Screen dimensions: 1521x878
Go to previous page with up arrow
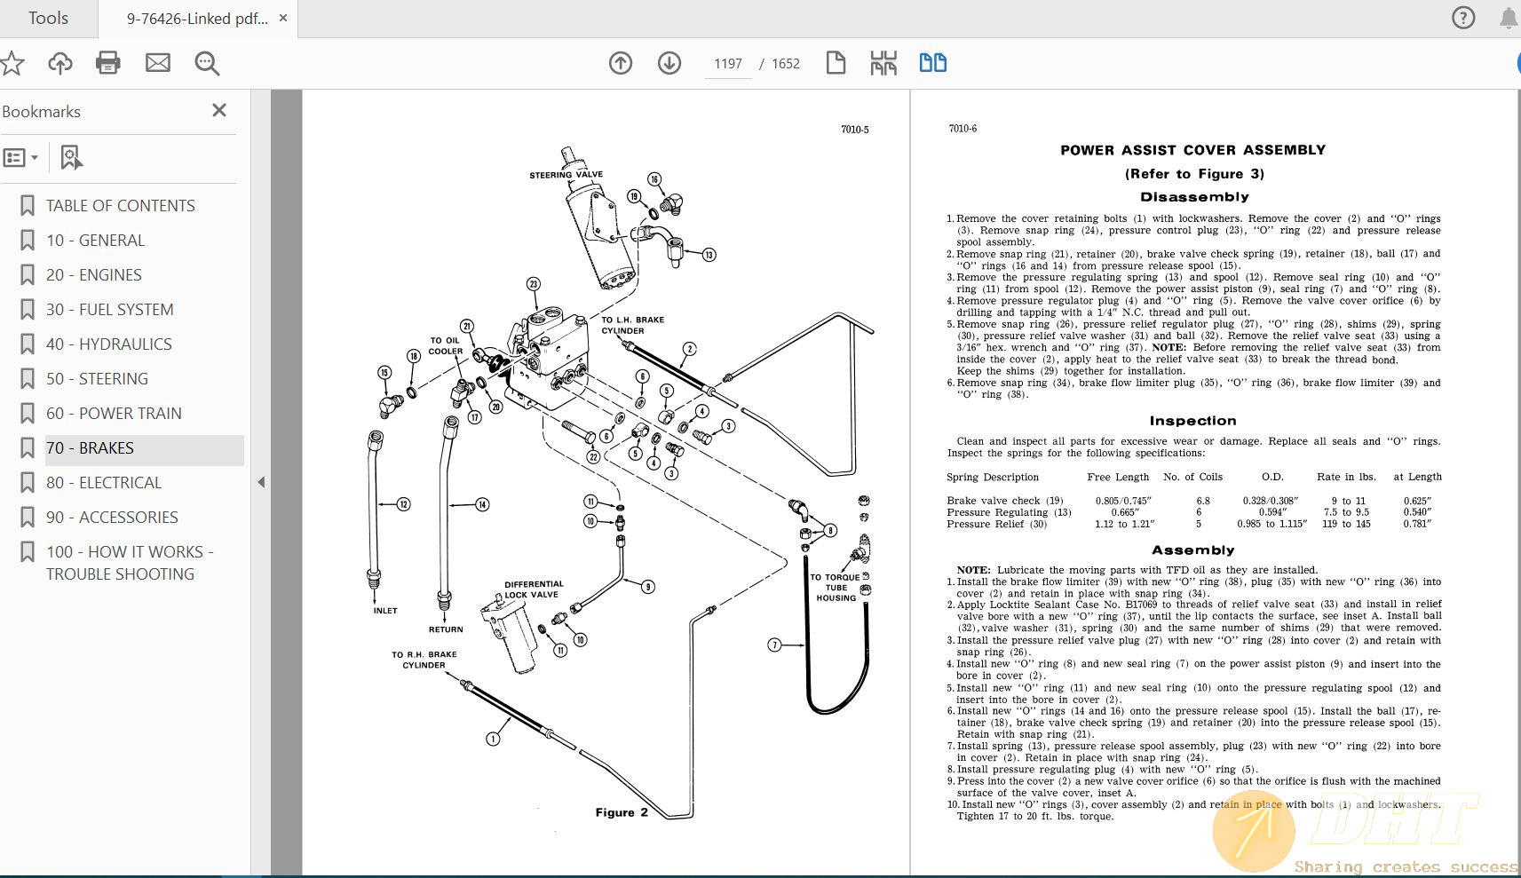click(x=621, y=63)
